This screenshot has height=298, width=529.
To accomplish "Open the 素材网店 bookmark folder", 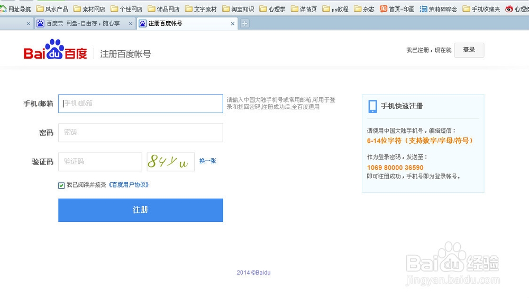I will coord(89,9).
